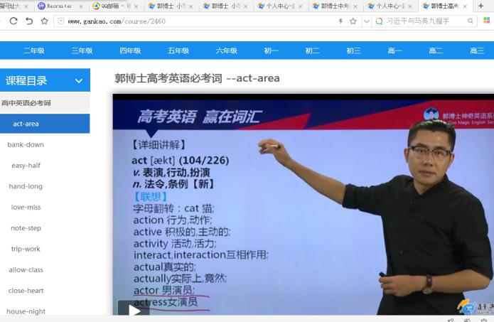
Task: Select 六年级 in grade navigation
Action: pyautogui.click(x=226, y=50)
